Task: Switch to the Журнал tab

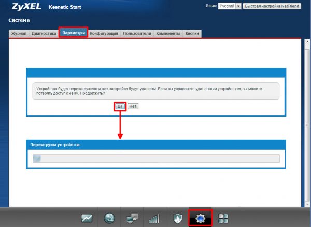Action: (x=19, y=33)
